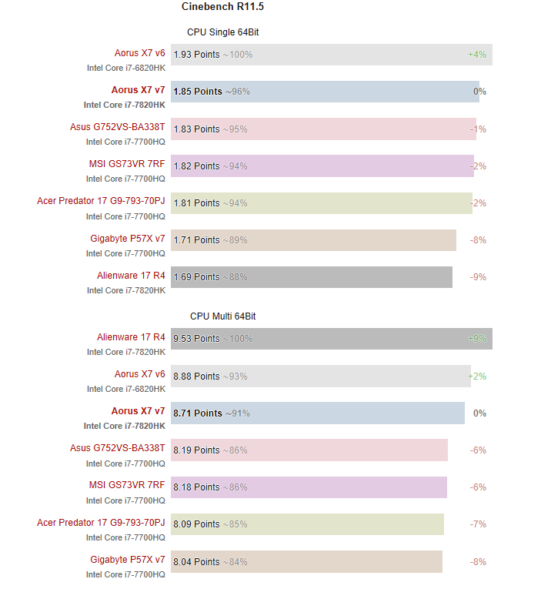Screen dimensions: 541x589
Task: Select the 8.04 Points result bar
Action: (x=306, y=562)
